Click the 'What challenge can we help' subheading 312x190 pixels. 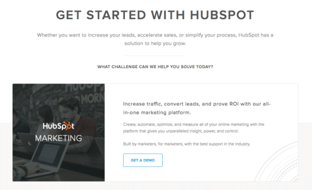point(155,67)
